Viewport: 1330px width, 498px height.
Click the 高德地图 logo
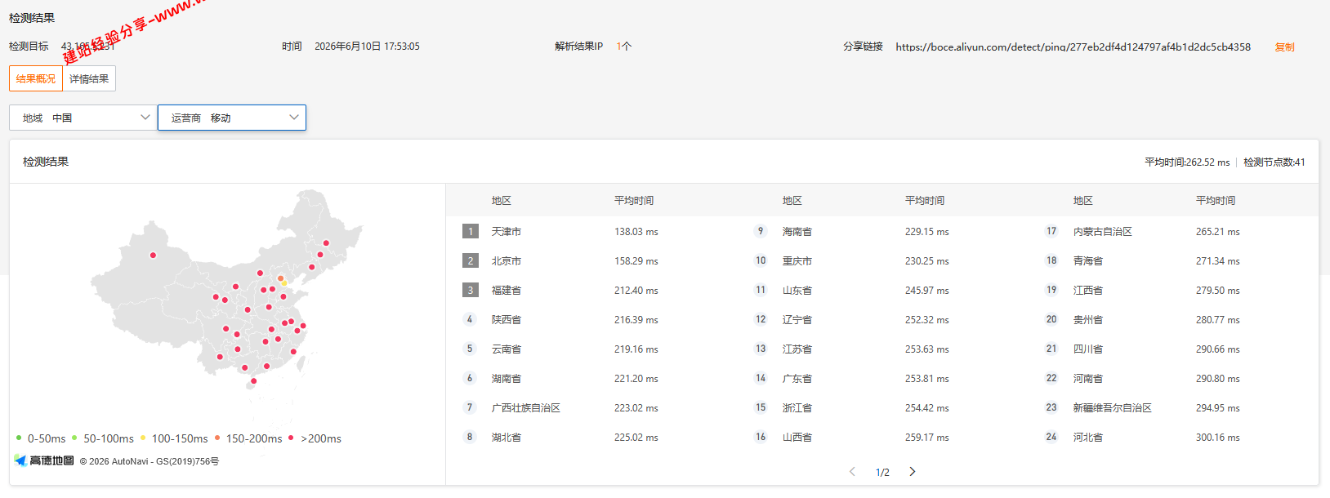click(44, 460)
